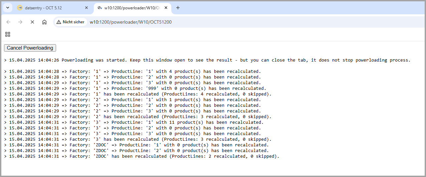Open the tab search dropdown chevron
The image size is (426, 177).
pos(7,8)
